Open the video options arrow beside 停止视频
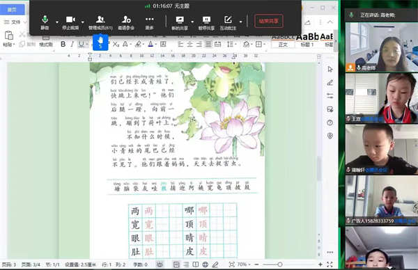Image resolution: width=418 pixels, height=270 pixels. pyautogui.click(x=83, y=22)
